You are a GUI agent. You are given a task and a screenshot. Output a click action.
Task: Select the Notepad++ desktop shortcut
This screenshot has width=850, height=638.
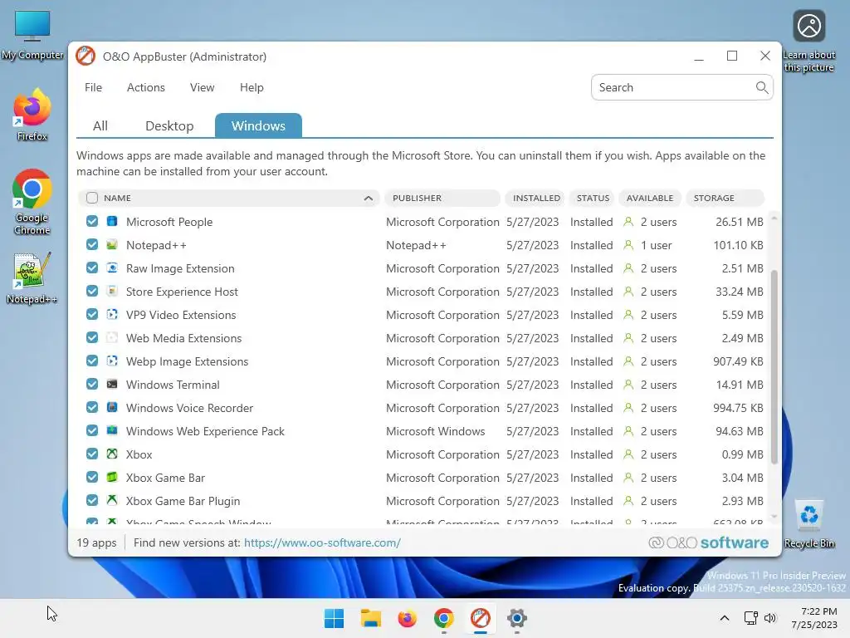[32, 278]
